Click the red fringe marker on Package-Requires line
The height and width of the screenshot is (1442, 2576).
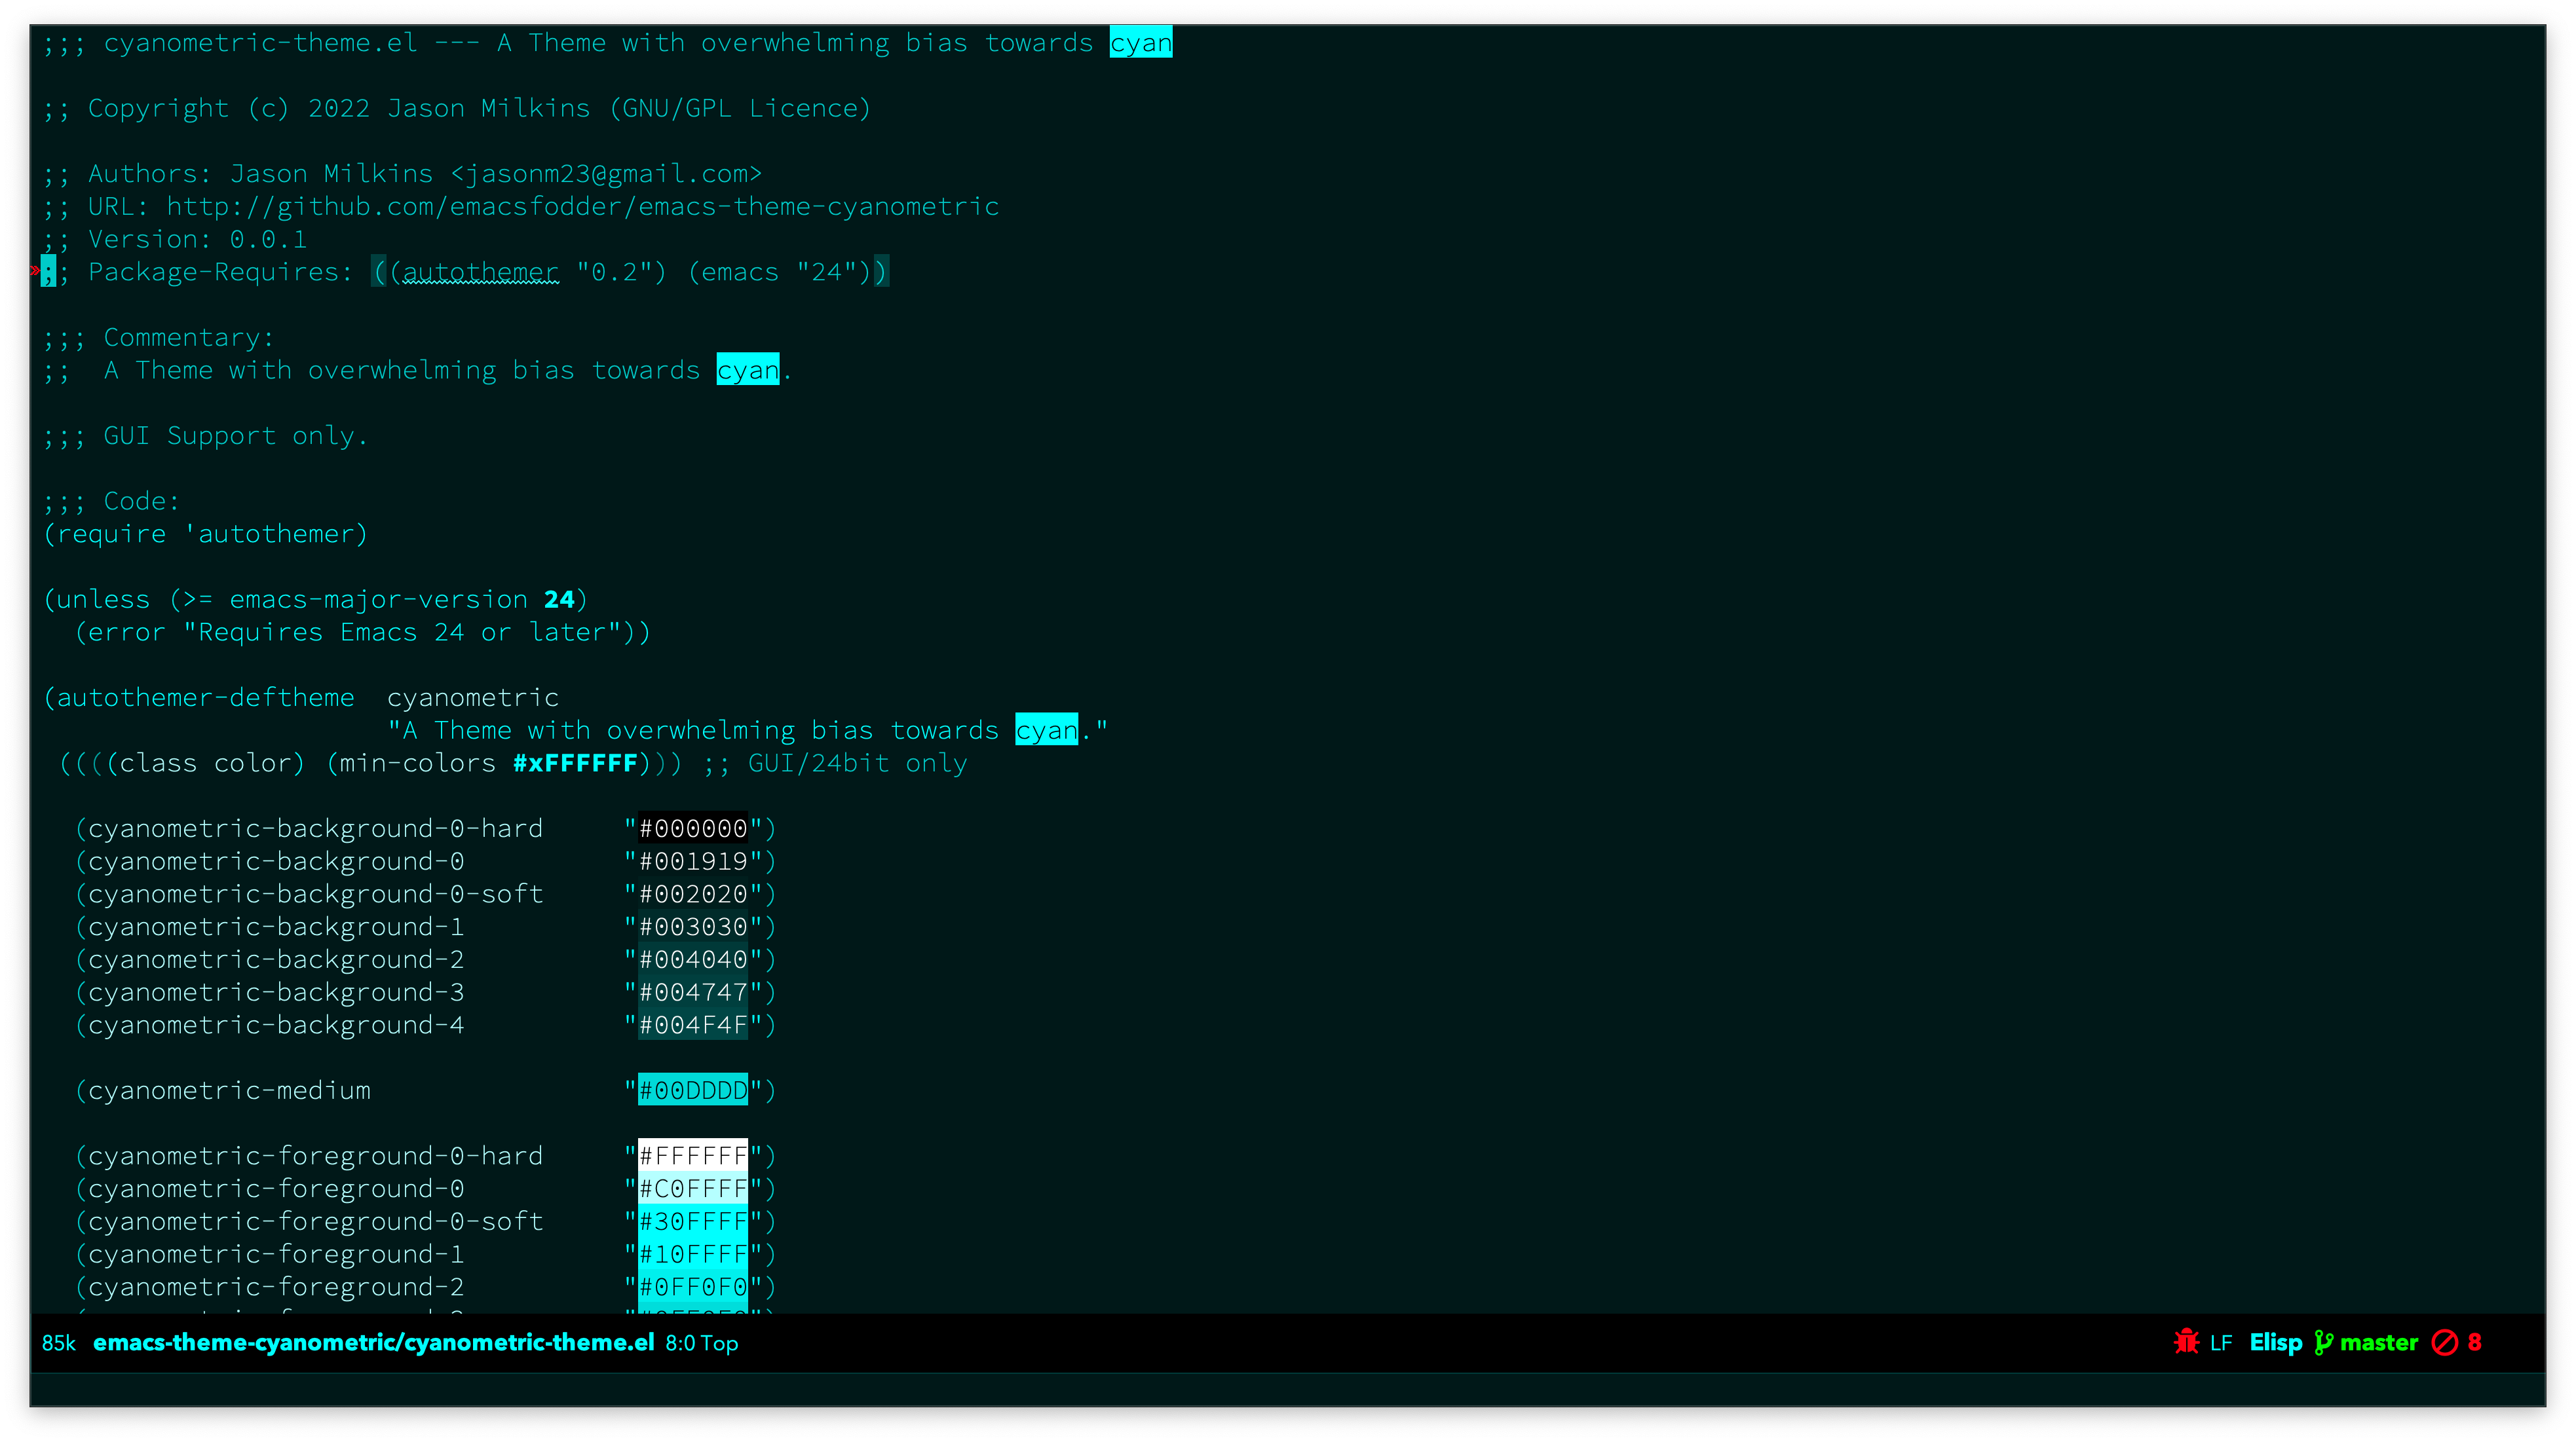tap(35, 271)
